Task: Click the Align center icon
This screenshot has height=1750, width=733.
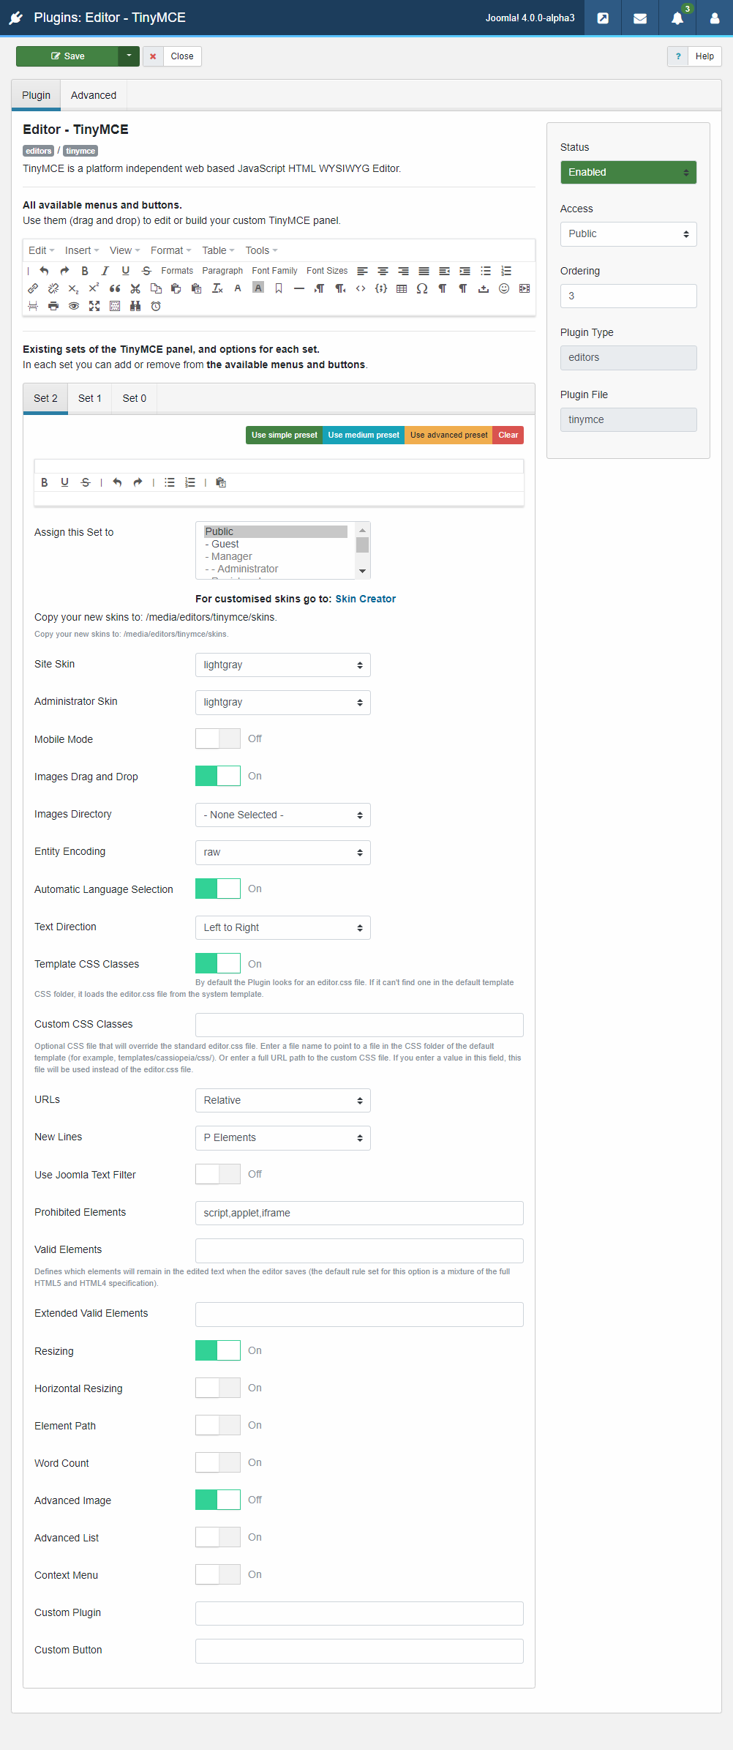Action: pos(383,271)
